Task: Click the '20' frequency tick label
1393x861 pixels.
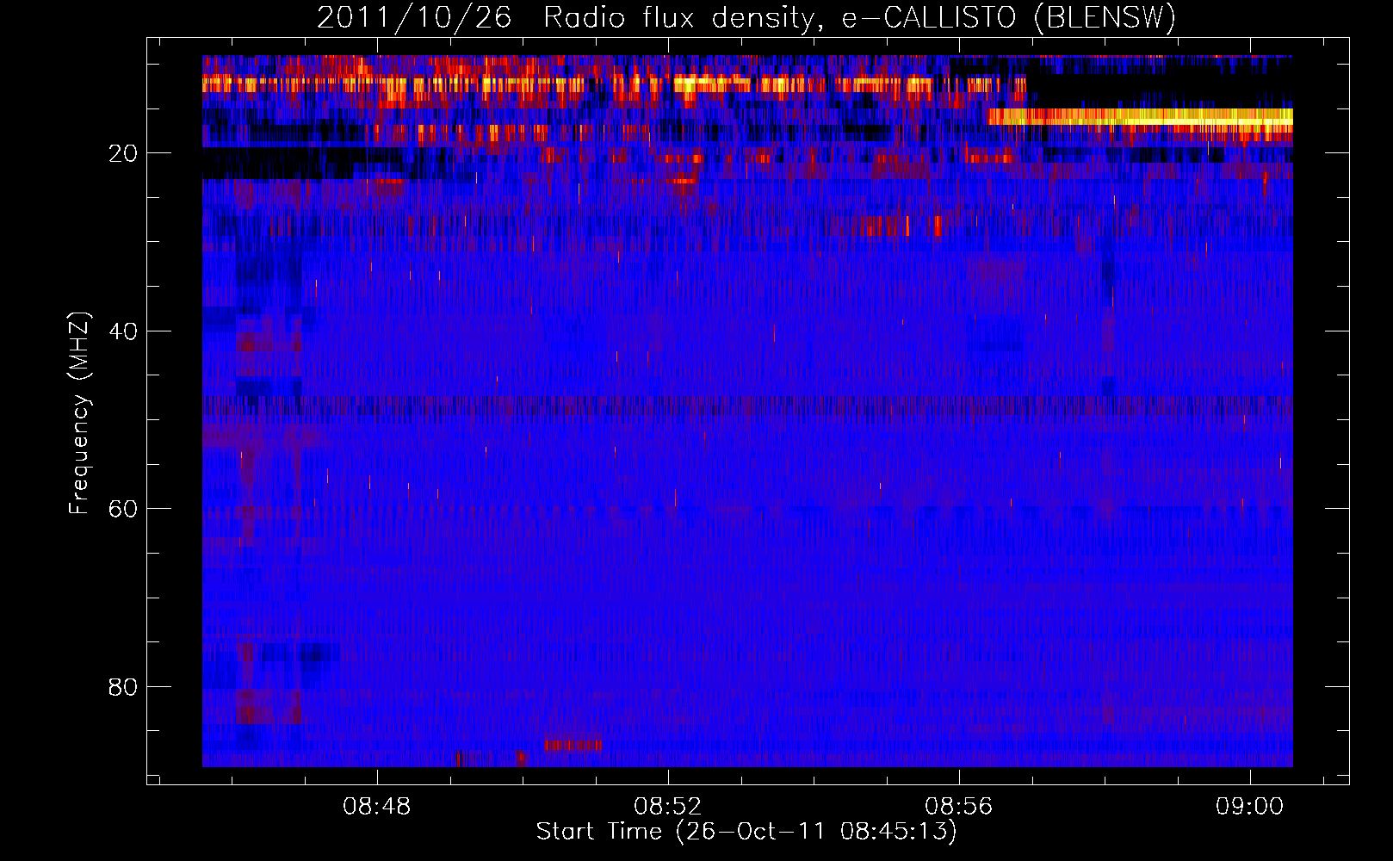Action: [x=123, y=153]
